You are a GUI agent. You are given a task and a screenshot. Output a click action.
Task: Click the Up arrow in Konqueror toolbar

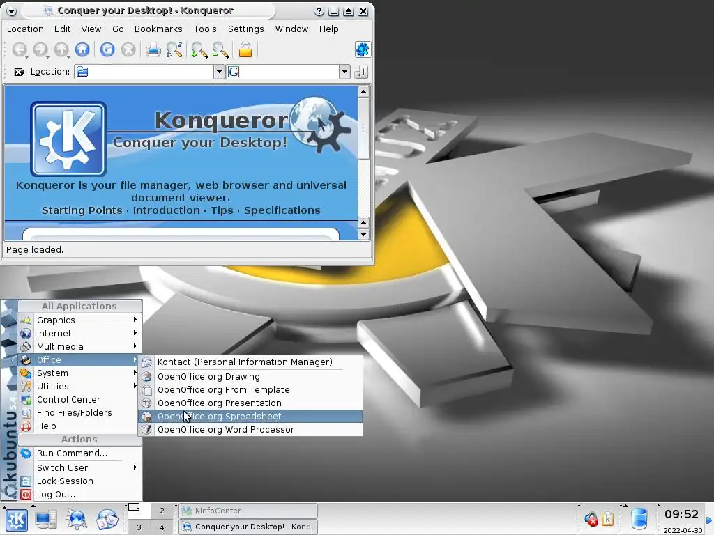[61, 49]
